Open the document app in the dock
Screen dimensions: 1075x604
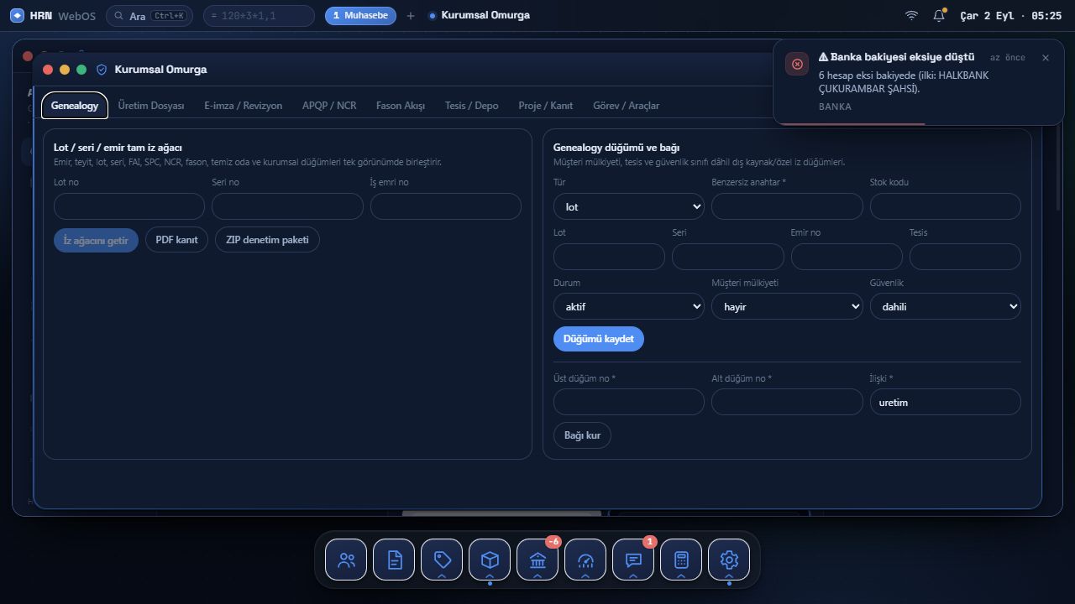click(394, 560)
